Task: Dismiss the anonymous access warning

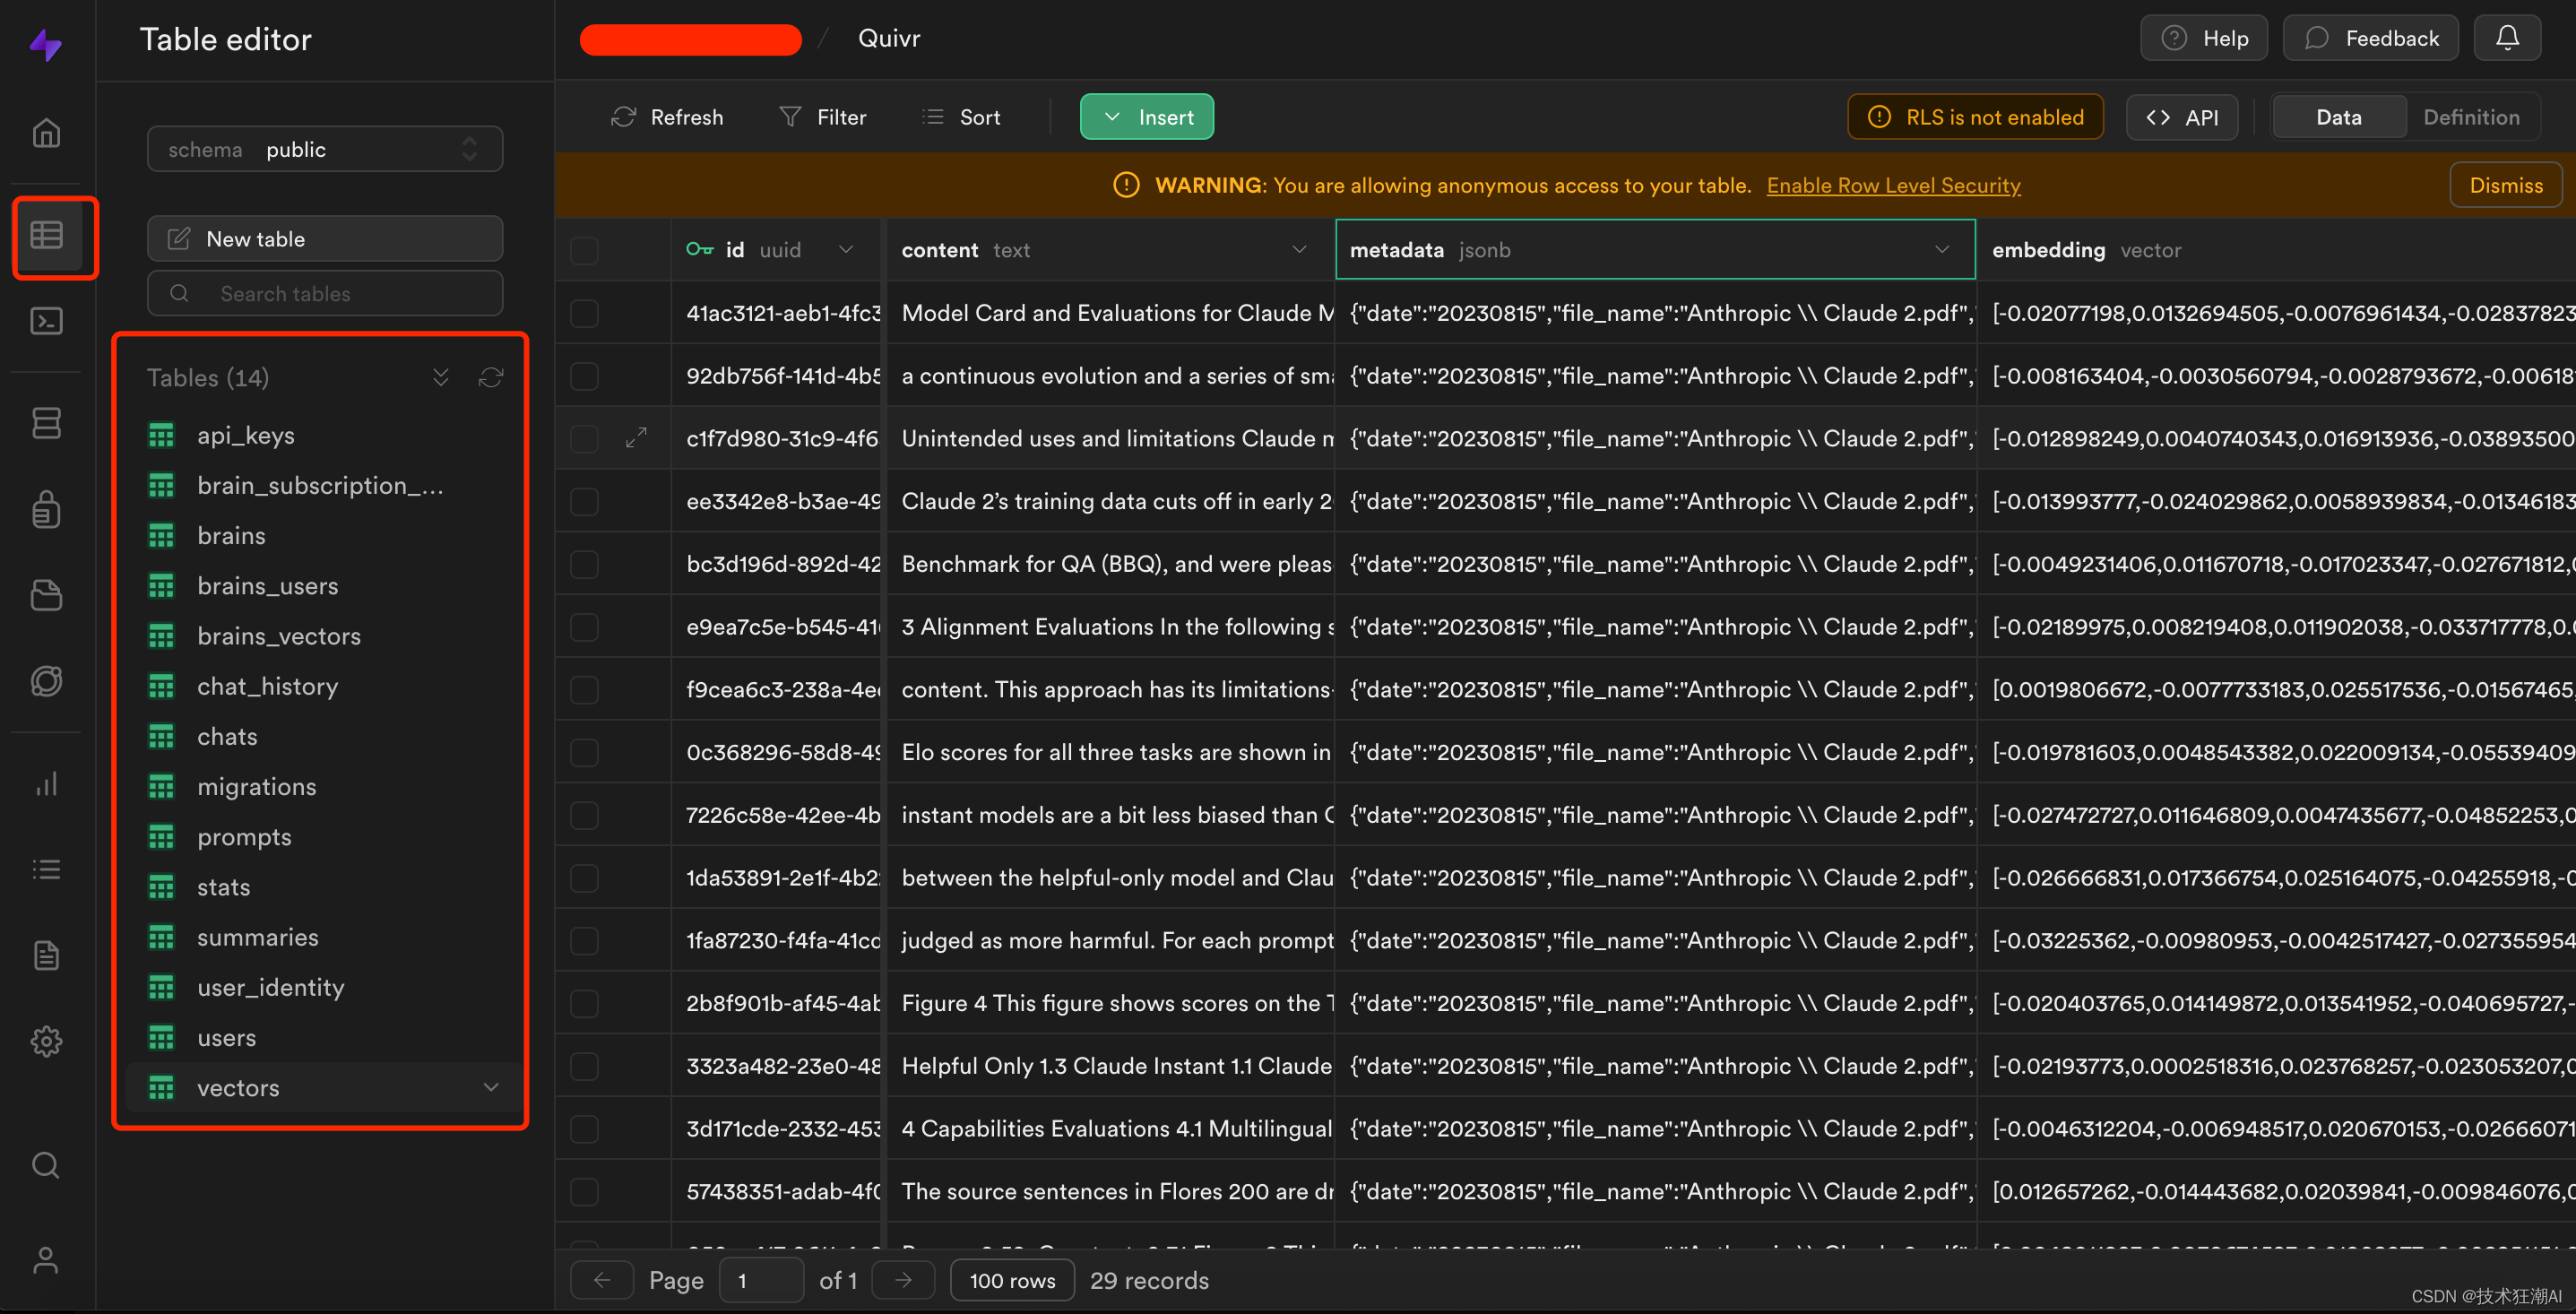Action: (x=2505, y=185)
